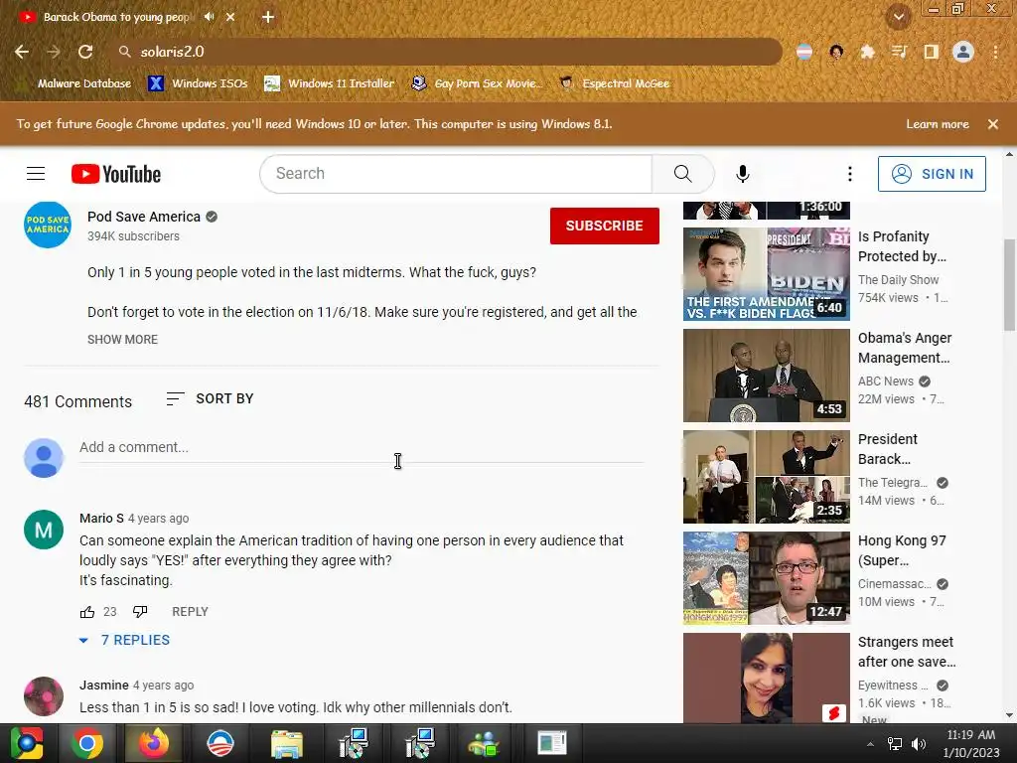This screenshot has width=1017, height=763.
Task: Open Is Profanity Protected video thumbnail
Action: pyautogui.click(x=767, y=274)
